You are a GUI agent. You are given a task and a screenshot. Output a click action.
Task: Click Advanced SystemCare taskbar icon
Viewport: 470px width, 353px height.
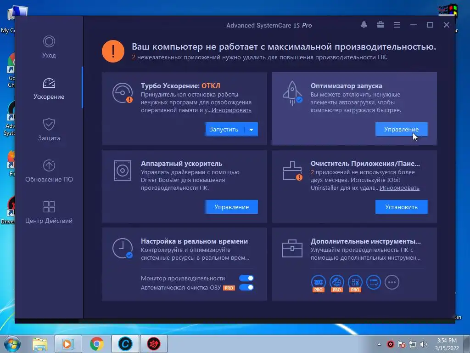click(125, 344)
